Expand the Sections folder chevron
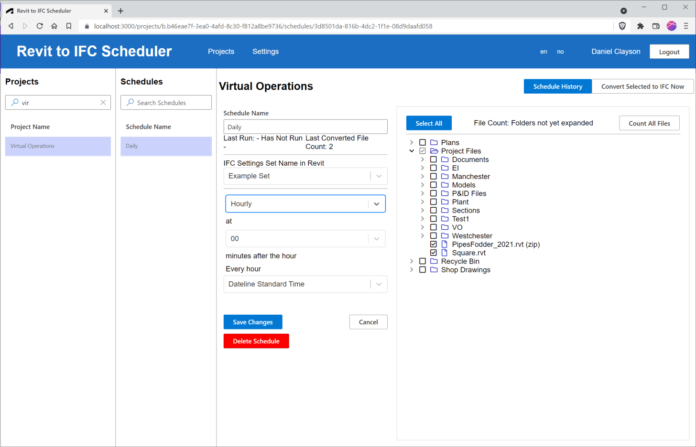 (x=423, y=210)
